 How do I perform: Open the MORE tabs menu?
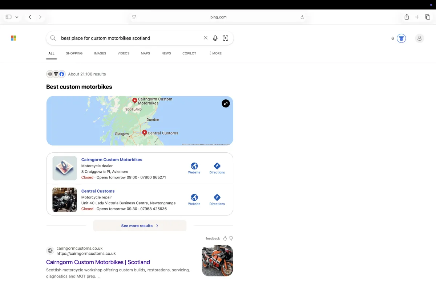[x=215, y=53]
